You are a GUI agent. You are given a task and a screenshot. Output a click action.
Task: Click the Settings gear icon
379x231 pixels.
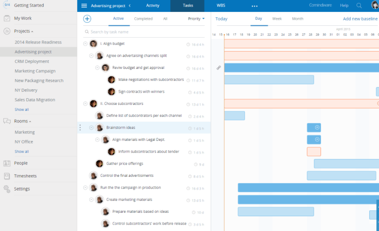[x=7, y=189]
